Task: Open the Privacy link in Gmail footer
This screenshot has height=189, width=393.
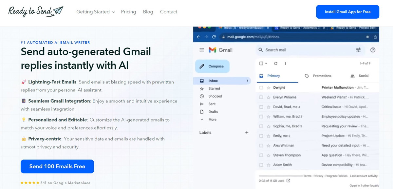Action: [x=318, y=176]
